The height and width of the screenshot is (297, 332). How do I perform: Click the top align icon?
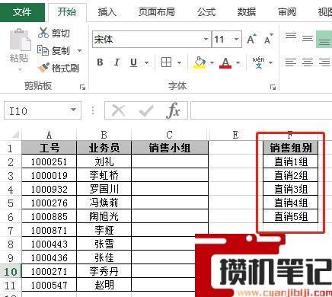point(291,36)
